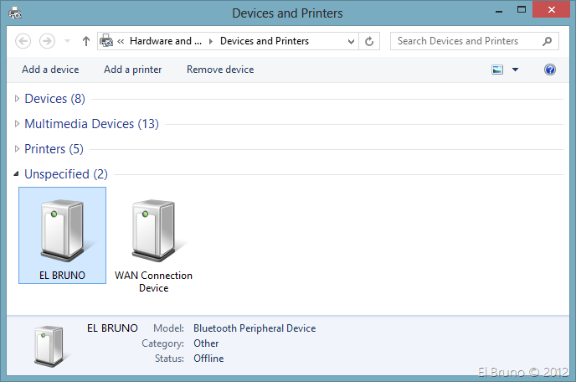Go up one folder level
The image size is (576, 382).
click(x=86, y=41)
